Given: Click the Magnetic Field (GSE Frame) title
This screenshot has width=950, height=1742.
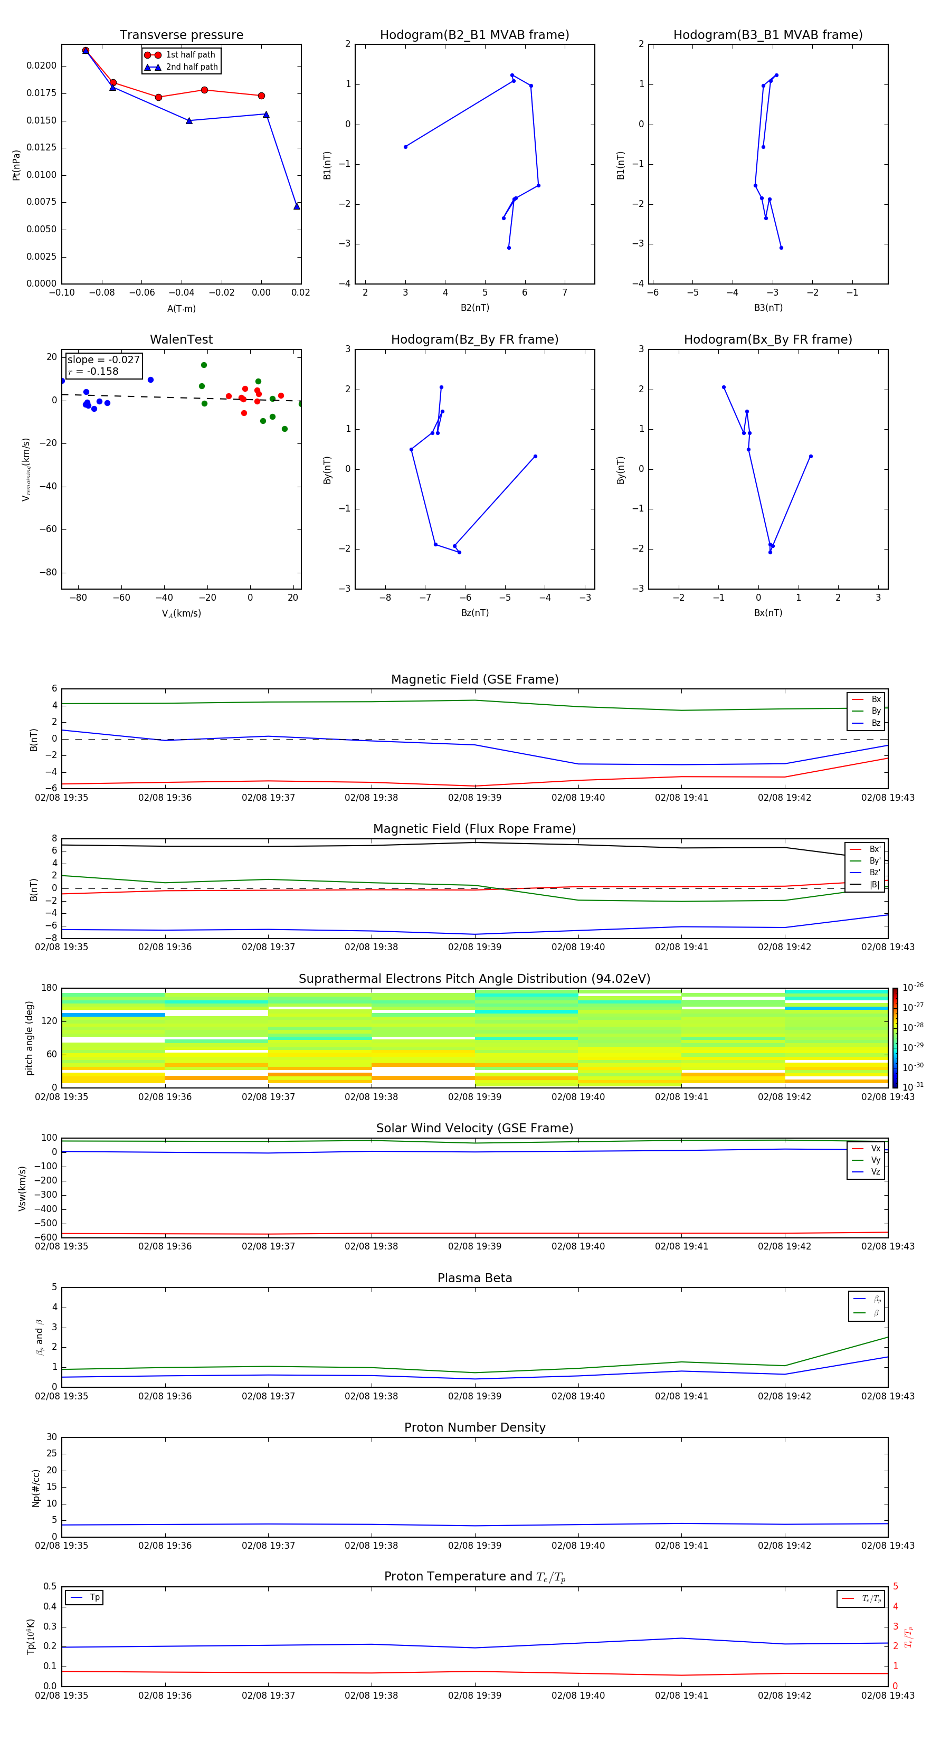Looking at the screenshot, I should coord(474,679).
